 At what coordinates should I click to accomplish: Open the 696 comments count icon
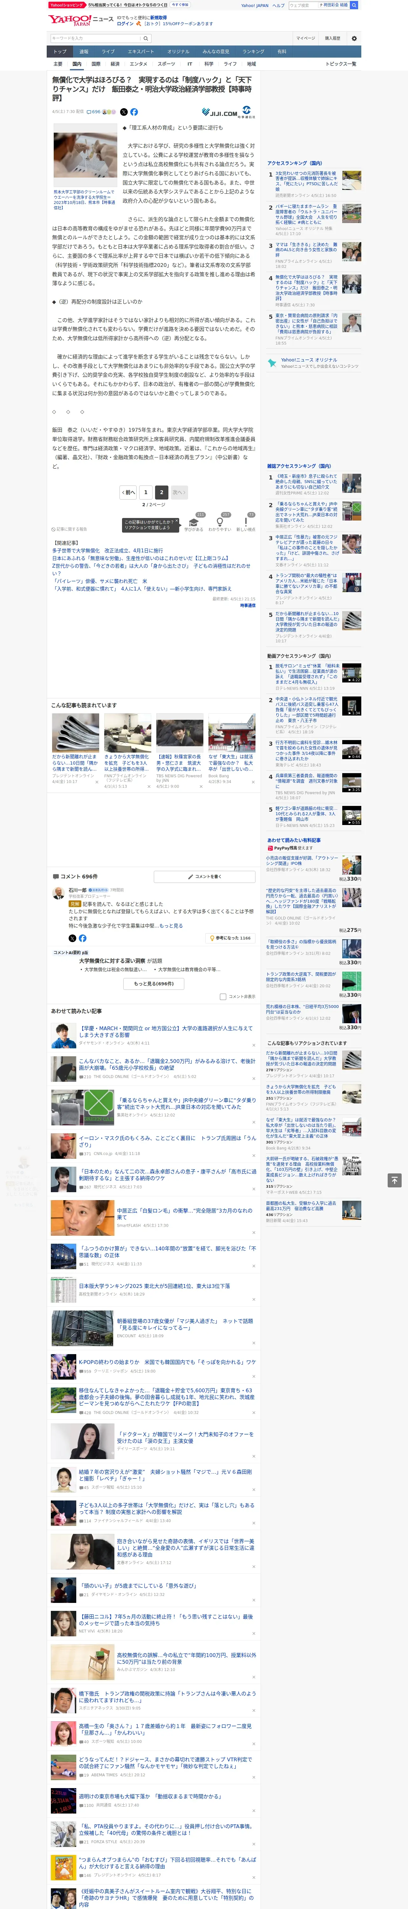pos(95,112)
